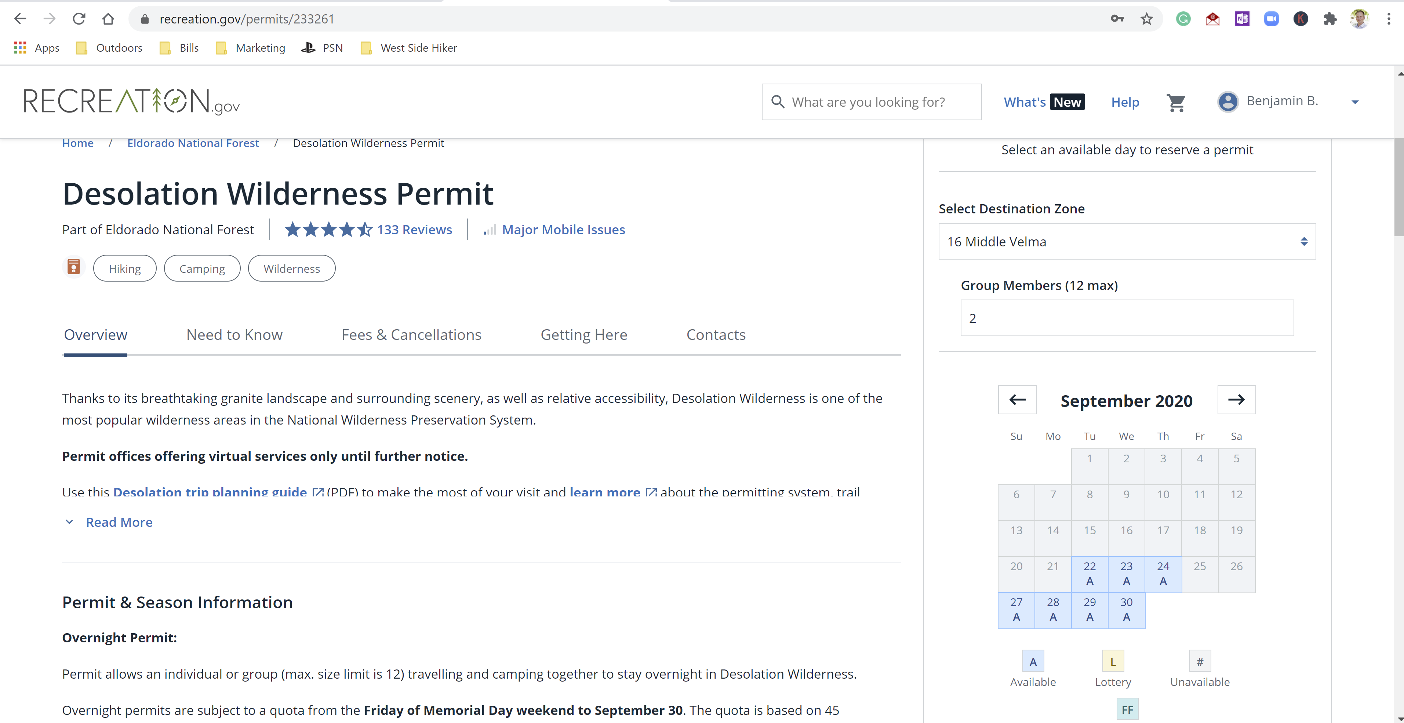Click the star rating icons
Viewport: 1404px width, 723px height.
328,230
